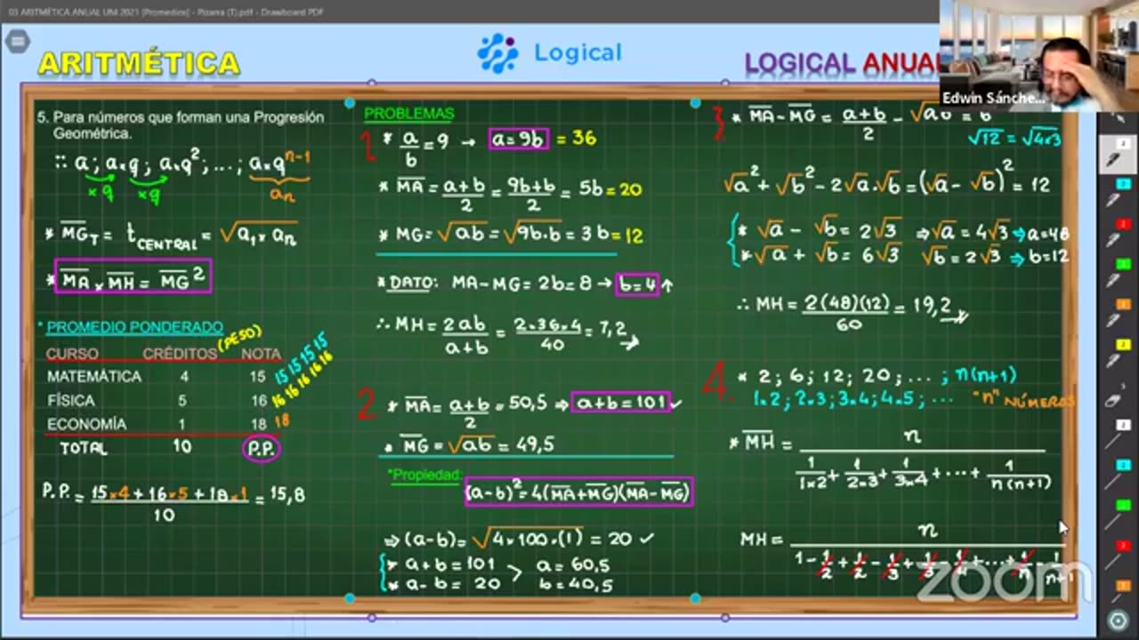Click the 'ECONOMÍA' row in the table
The image size is (1139, 640).
158,424
